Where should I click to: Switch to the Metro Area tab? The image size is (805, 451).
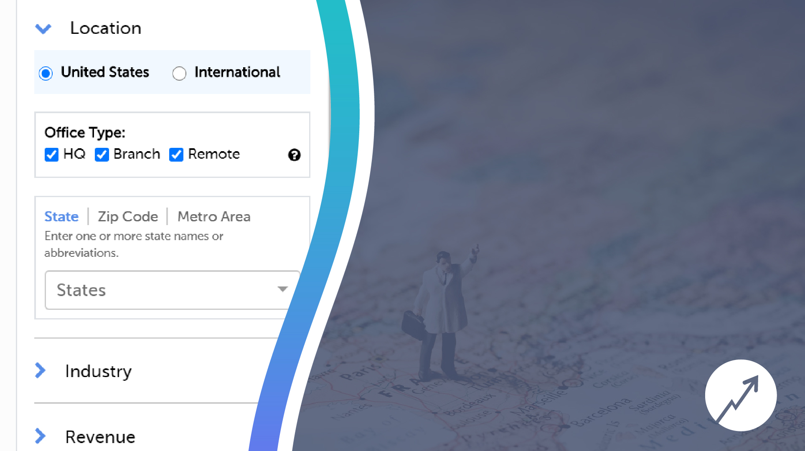tap(214, 216)
